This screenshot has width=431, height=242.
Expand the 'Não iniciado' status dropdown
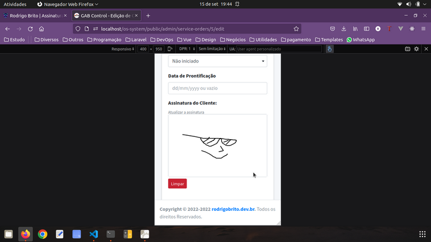tap(217, 61)
